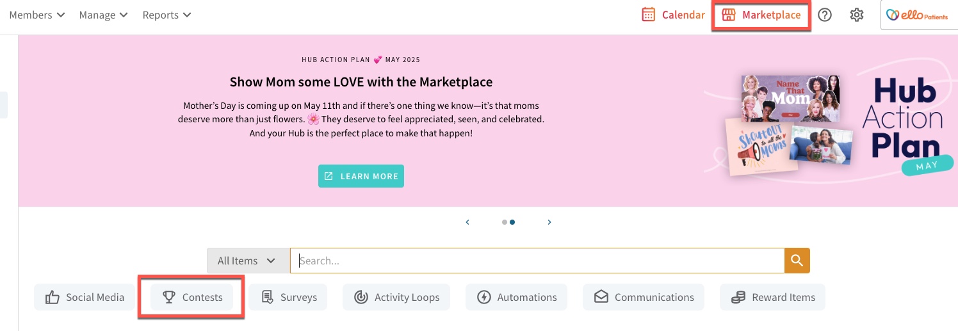Image resolution: width=958 pixels, height=331 pixels.
Task: Click the thumbs-up Social Media icon
Action: [x=53, y=297]
